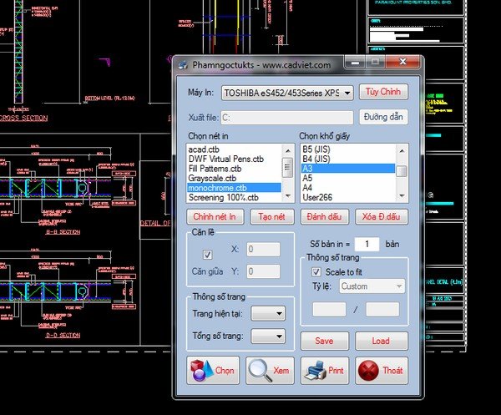Select monochrome.ctb in list
Image resolution: width=501 pixels, height=415 pixels.
point(234,188)
